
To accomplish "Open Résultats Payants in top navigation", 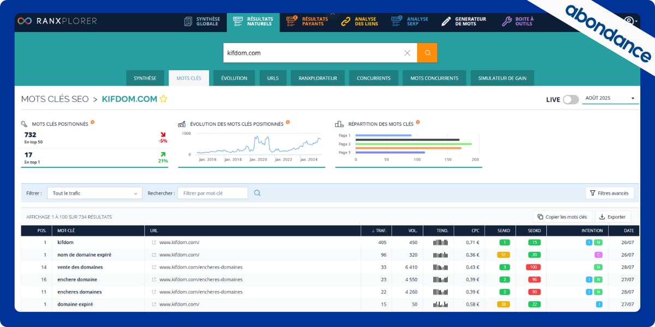I will pos(308,21).
